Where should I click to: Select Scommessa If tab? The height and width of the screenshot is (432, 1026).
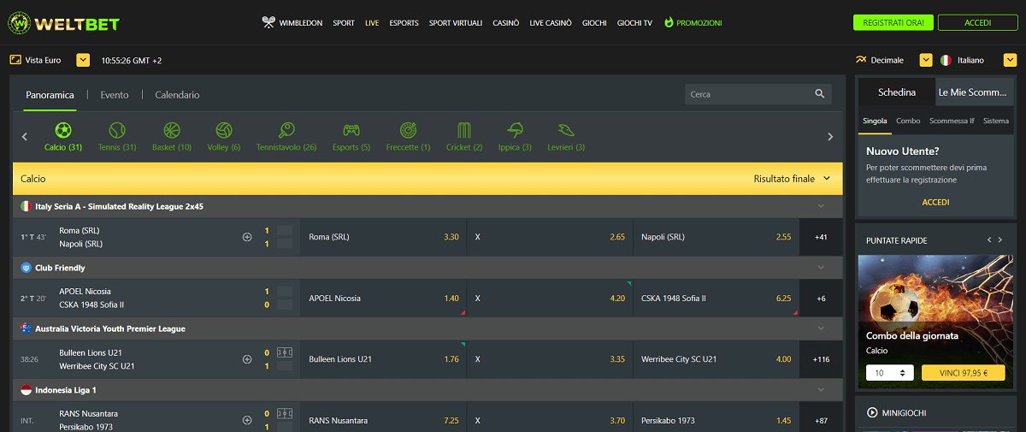click(952, 121)
